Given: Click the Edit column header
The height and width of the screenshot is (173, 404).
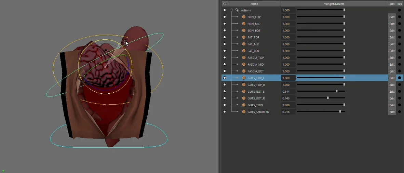Looking at the screenshot, I should point(392,4).
